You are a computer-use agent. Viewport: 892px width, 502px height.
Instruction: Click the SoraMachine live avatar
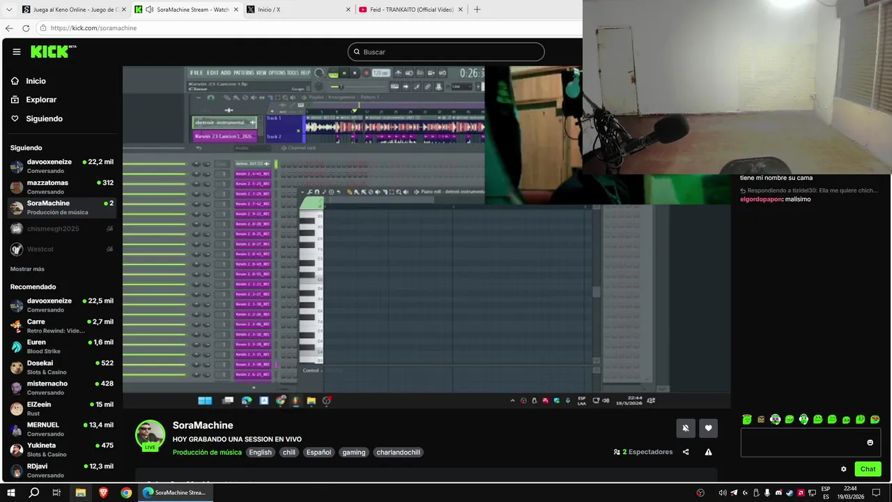[x=150, y=436]
